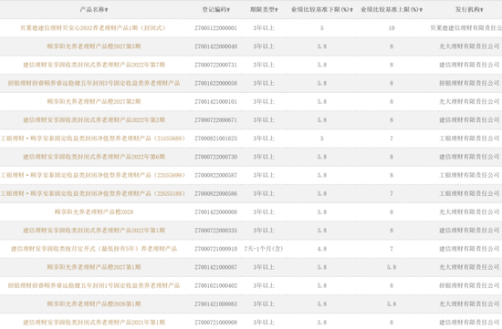Open 工银理财 颐享安泰 22GS5188 product link
This screenshot has height=329, width=502.
[93, 194]
